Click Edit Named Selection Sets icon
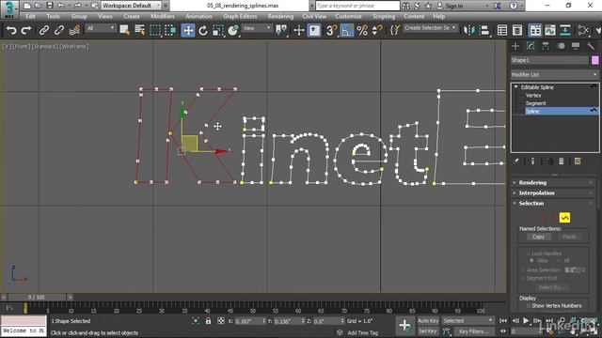Image resolution: width=602 pixels, height=338 pixels. (394, 30)
